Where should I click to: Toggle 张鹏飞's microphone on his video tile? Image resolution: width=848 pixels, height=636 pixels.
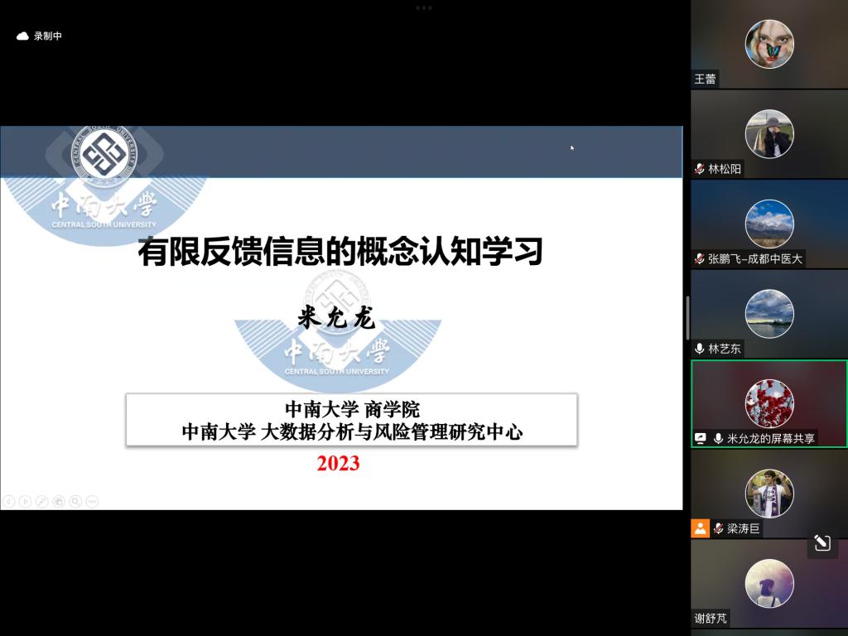coord(698,259)
